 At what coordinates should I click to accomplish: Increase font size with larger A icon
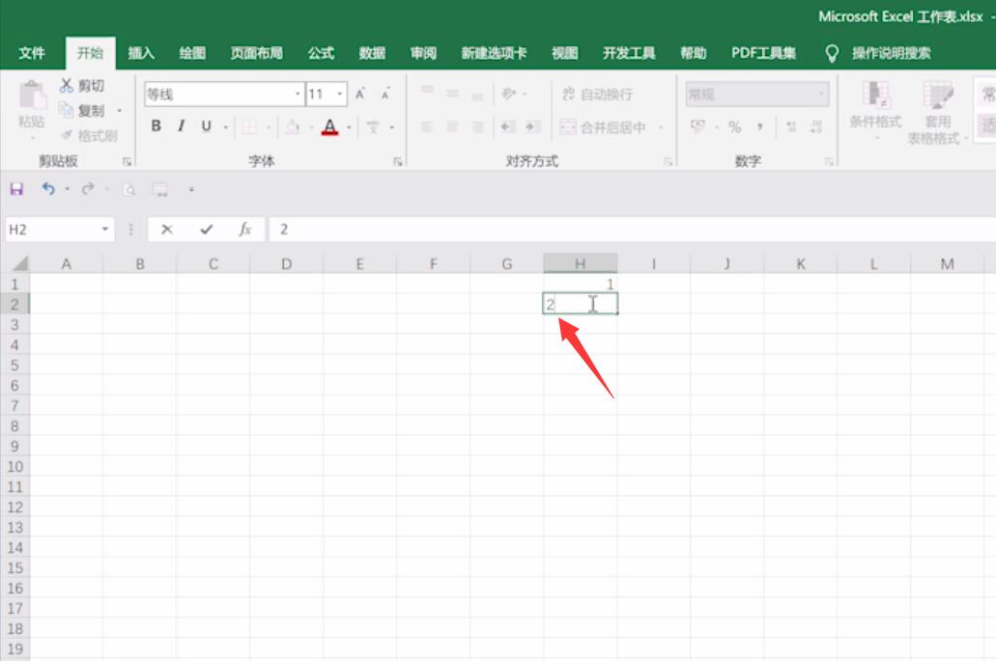click(360, 94)
